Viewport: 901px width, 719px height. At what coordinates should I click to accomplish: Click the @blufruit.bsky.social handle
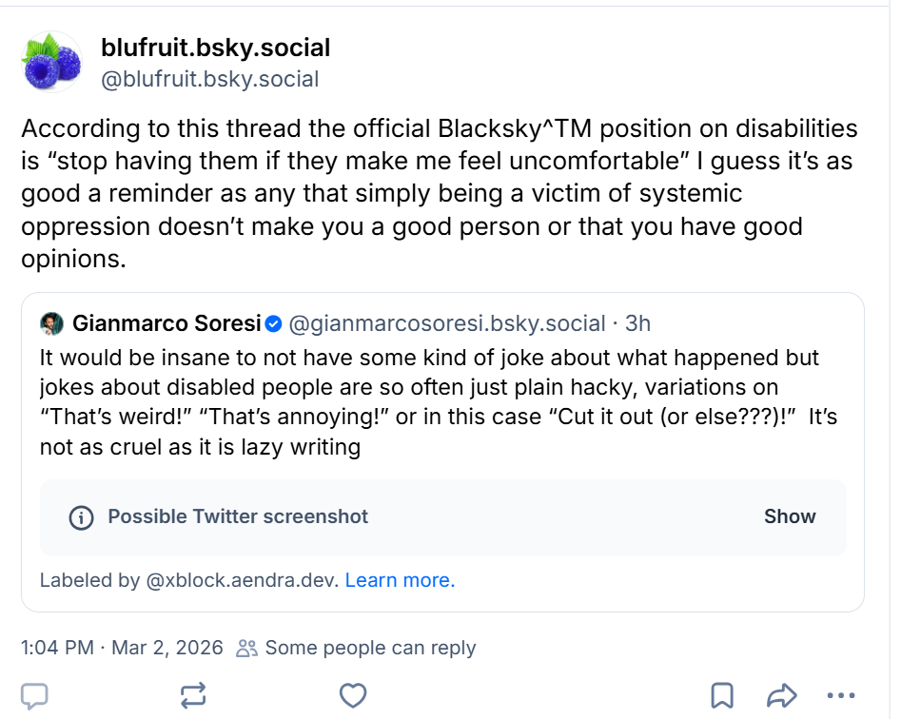tap(210, 79)
